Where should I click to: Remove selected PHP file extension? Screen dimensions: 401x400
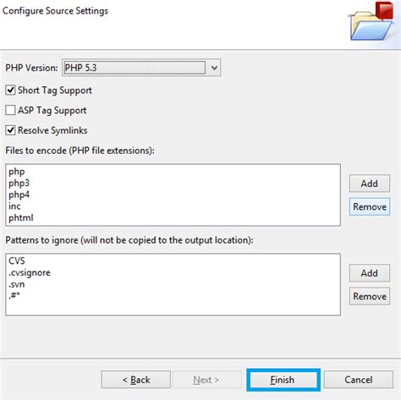pyautogui.click(x=370, y=206)
